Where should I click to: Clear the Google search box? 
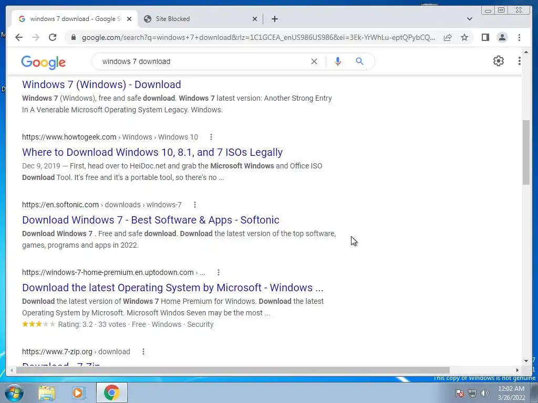coord(314,61)
